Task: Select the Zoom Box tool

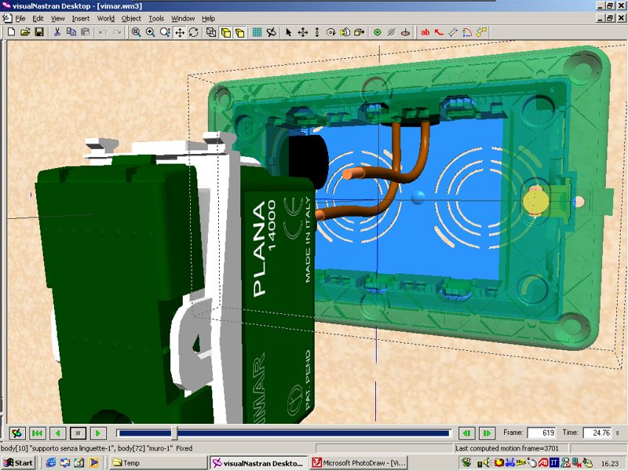Action: pos(165,32)
